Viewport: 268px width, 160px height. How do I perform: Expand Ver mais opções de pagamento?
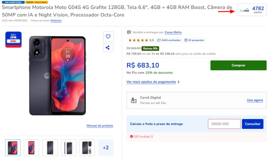(153, 82)
